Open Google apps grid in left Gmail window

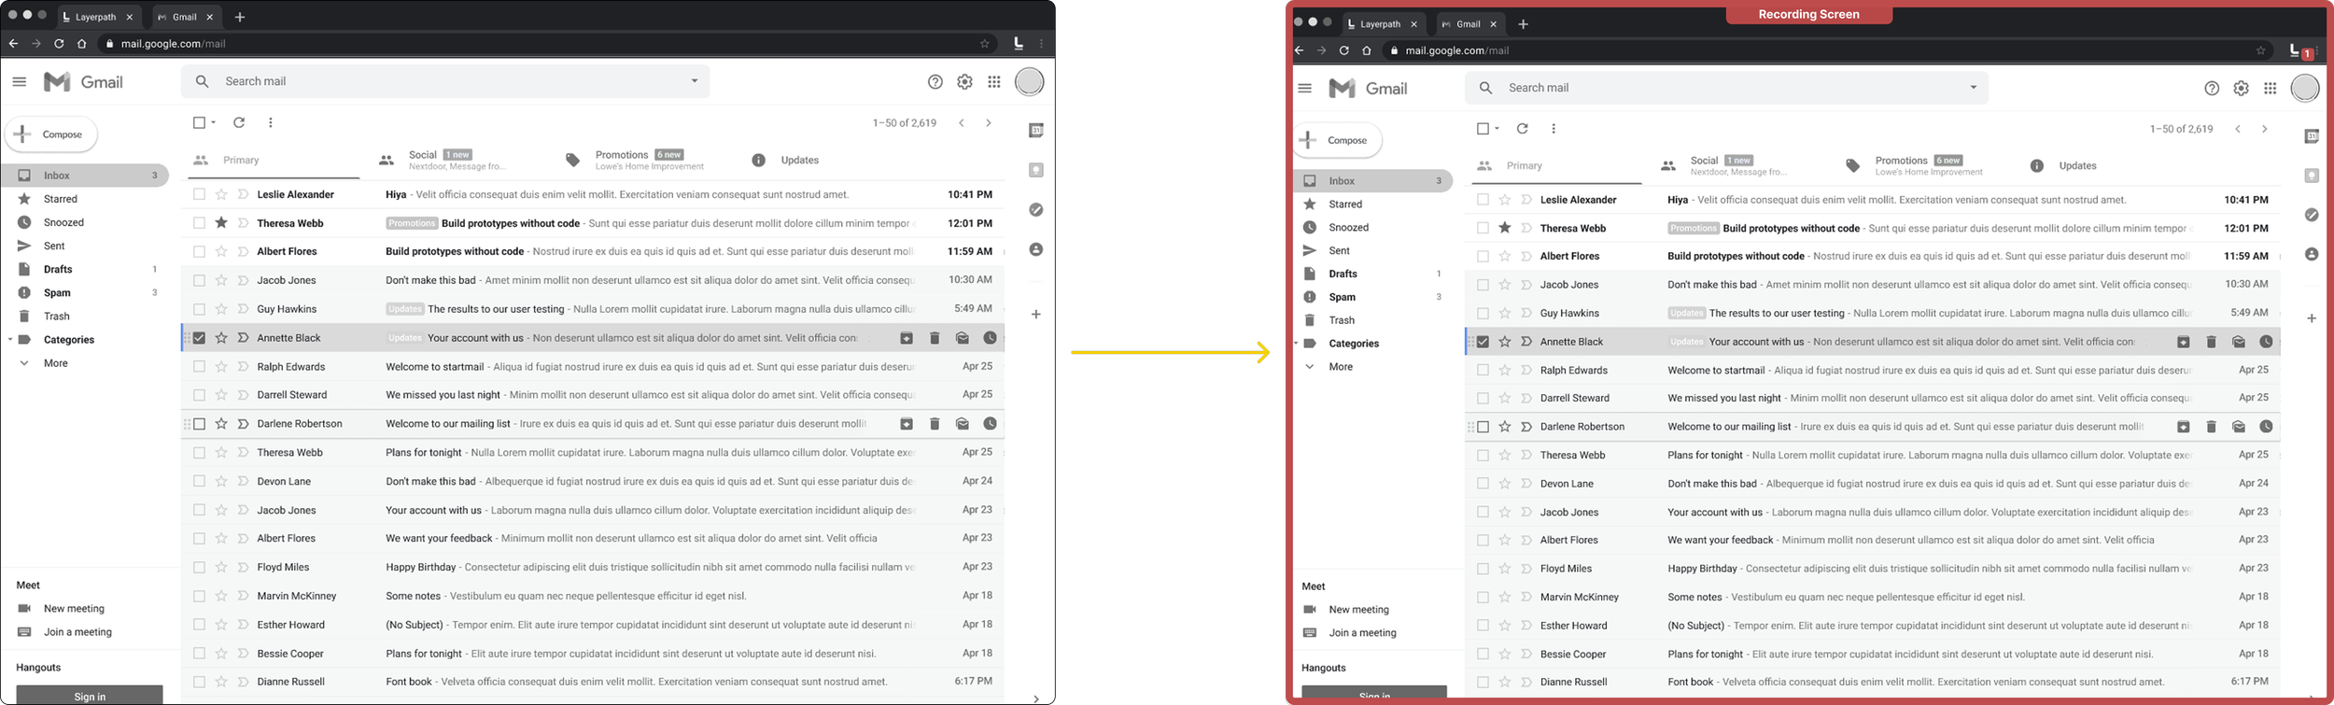(994, 82)
